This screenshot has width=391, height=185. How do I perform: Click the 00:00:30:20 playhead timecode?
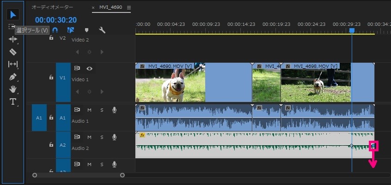55,20
